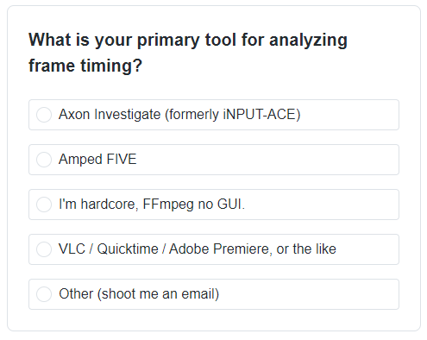The image size is (427, 340).
Task: Click the "I'm hardcore" option text
Action: [x=98, y=205]
